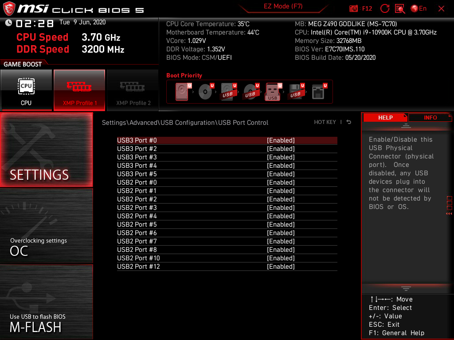Click the MSI dragon shield logo
This screenshot has height=340, width=454.
(x=9, y=9)
